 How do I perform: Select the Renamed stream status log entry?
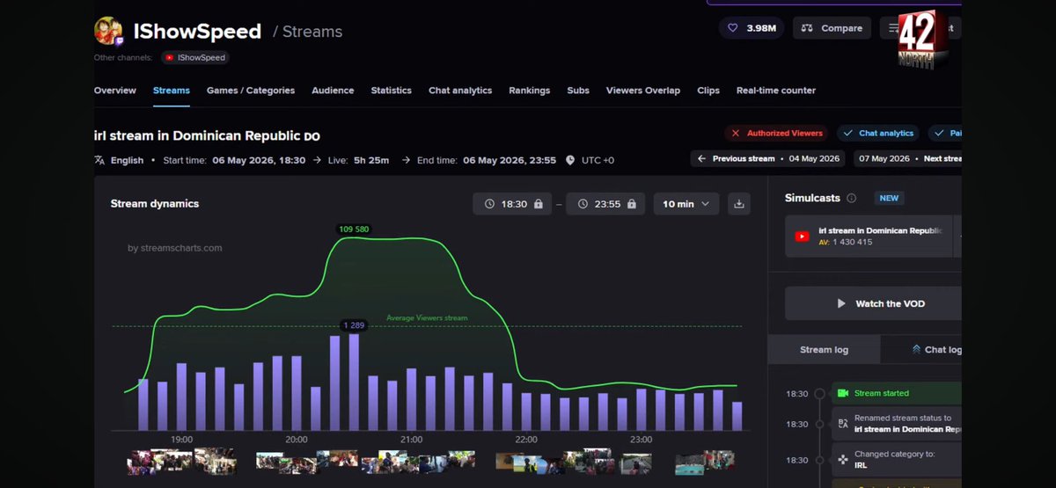[897, 424]
